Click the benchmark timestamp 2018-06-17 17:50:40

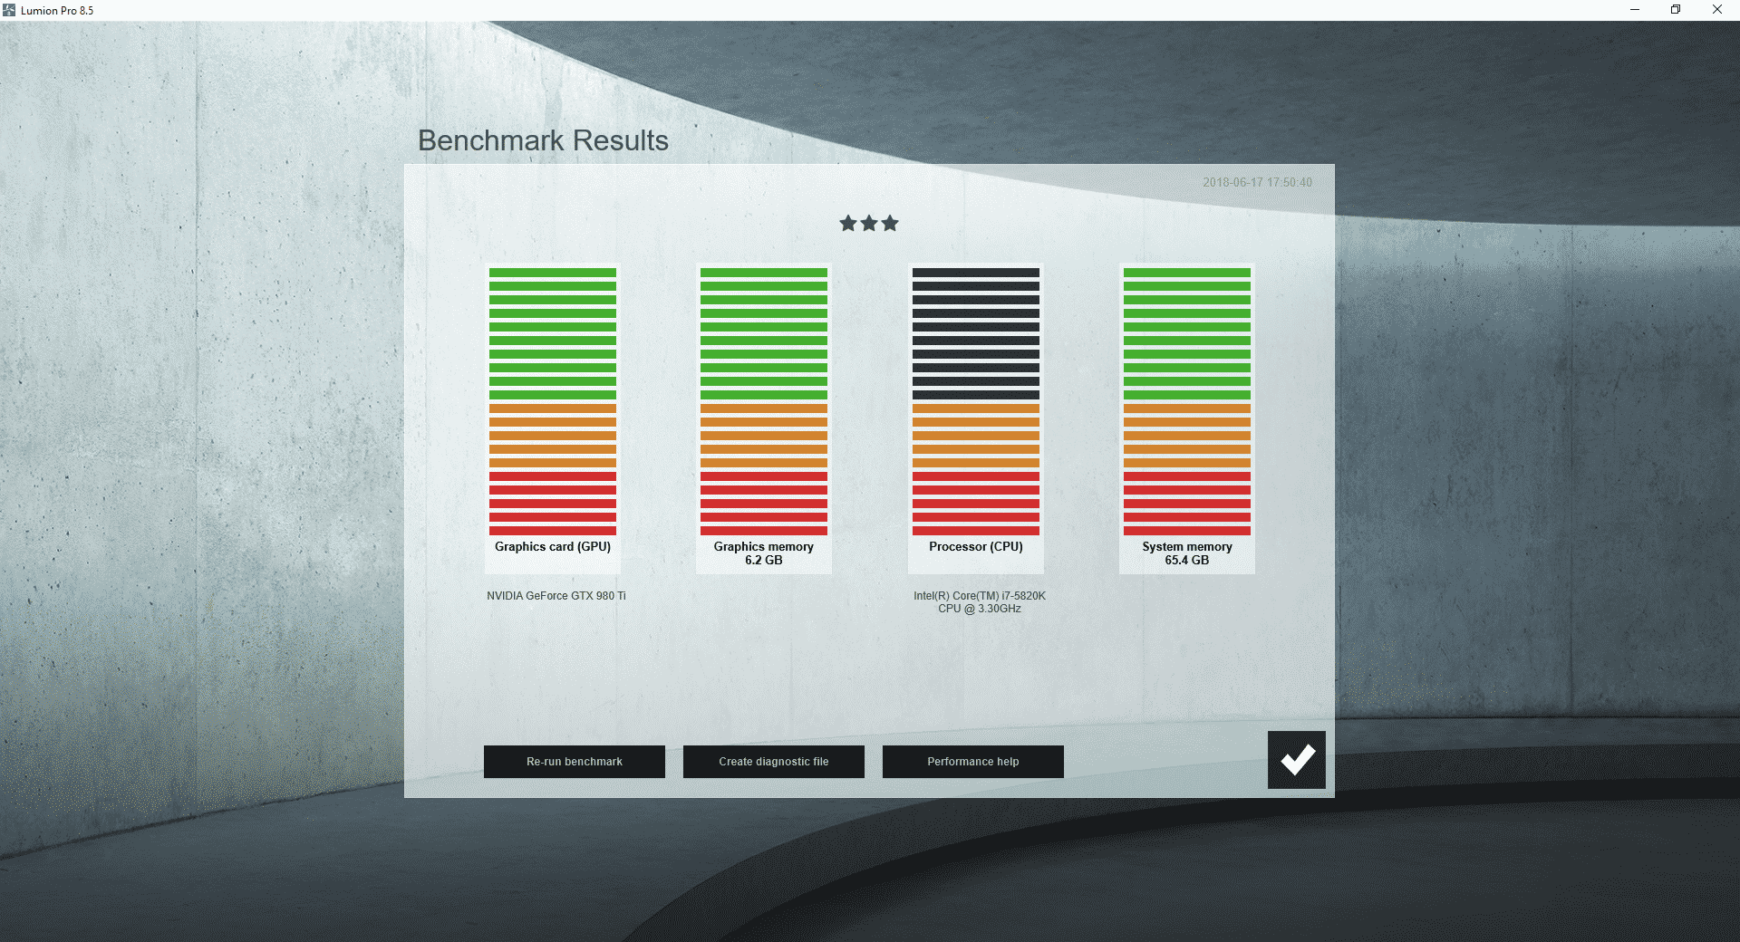(x=1257, y=182)
